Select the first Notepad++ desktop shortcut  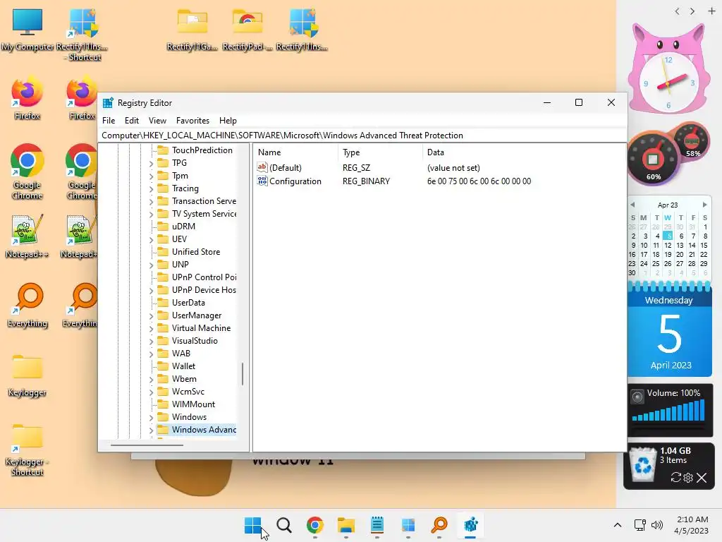pyautogui.click(x=27, y=236)
